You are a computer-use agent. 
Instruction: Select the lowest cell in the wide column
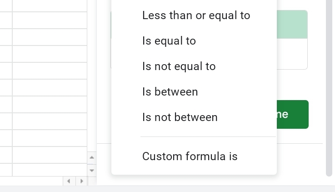[x=49, y=170]
